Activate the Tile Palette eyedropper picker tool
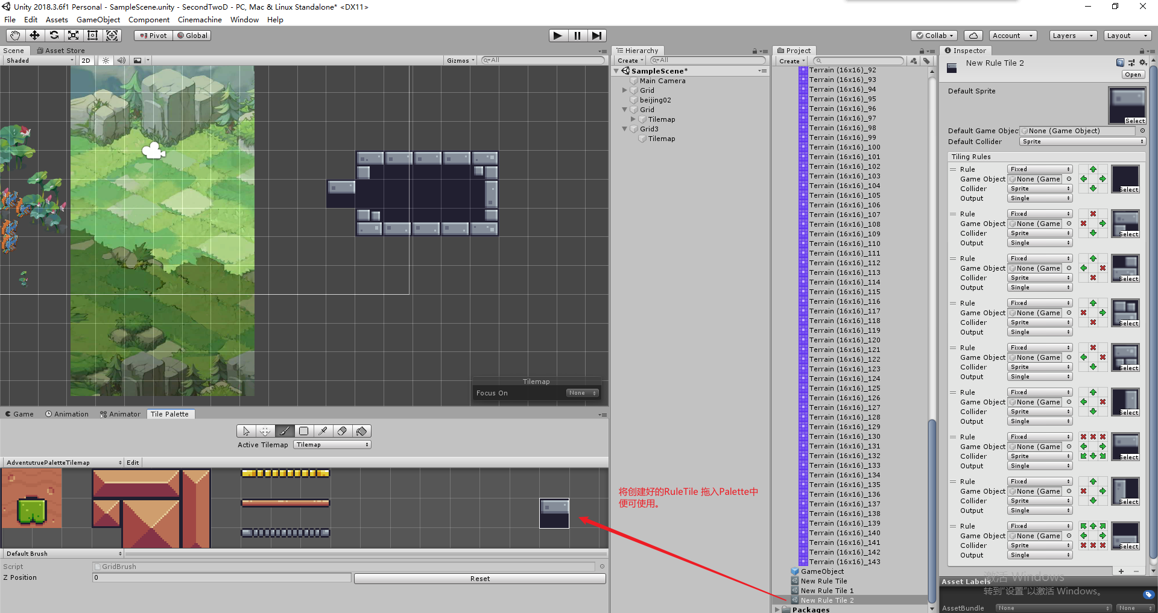1158x613 pixels. pos(323,431)
